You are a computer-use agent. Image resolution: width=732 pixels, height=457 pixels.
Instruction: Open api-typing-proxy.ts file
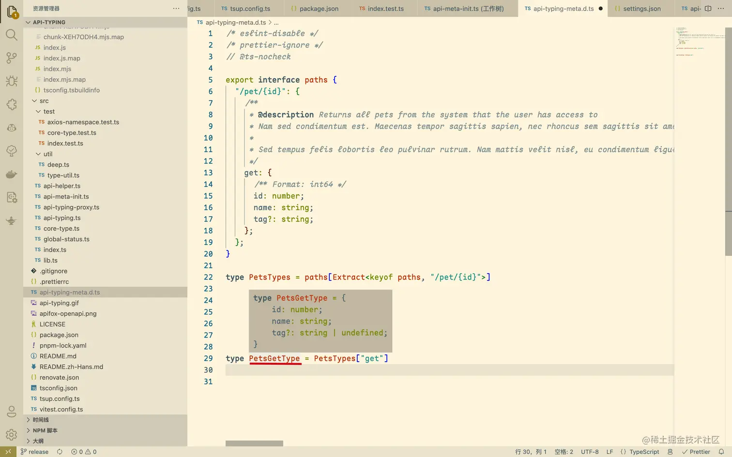coord(105,207)
